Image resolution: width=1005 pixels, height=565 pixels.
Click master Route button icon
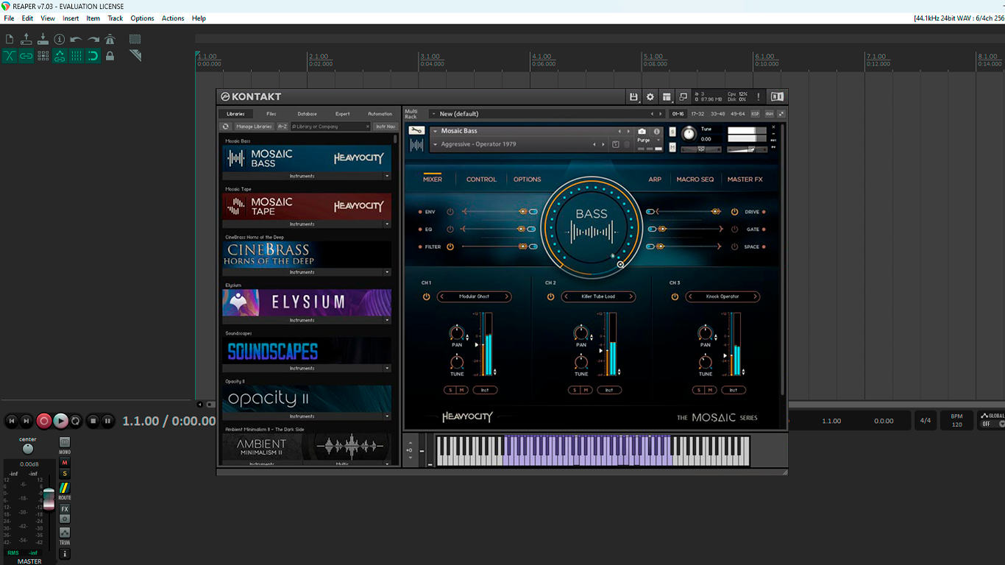(65, 488)
